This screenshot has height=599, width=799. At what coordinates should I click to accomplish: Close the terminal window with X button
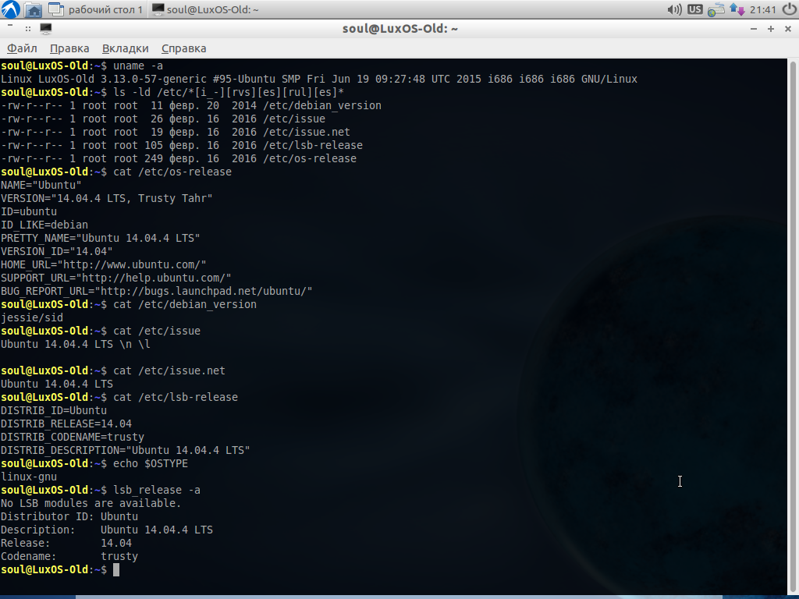[x=788, y=29]
